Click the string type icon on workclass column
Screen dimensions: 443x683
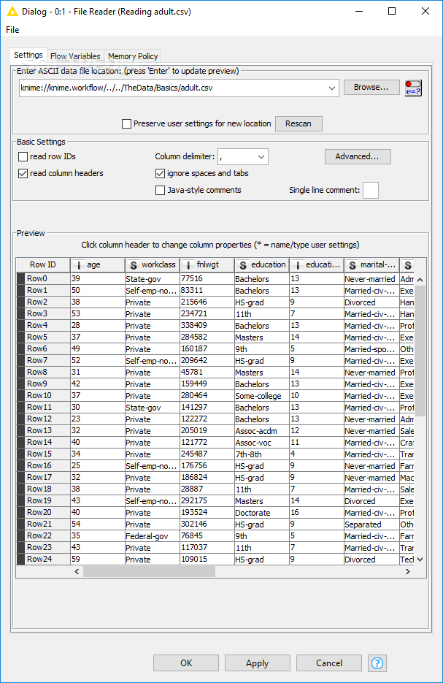point(134,265)
